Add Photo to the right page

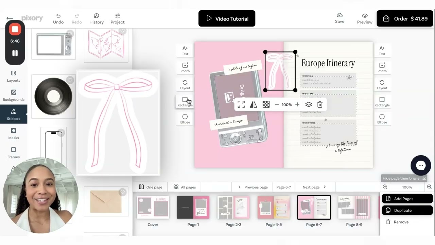tap(382, 67)
